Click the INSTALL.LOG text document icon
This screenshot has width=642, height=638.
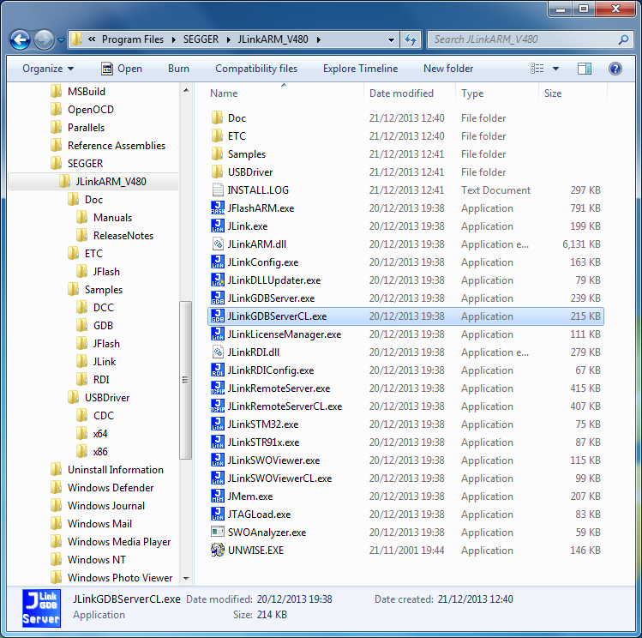pos(218,190)
